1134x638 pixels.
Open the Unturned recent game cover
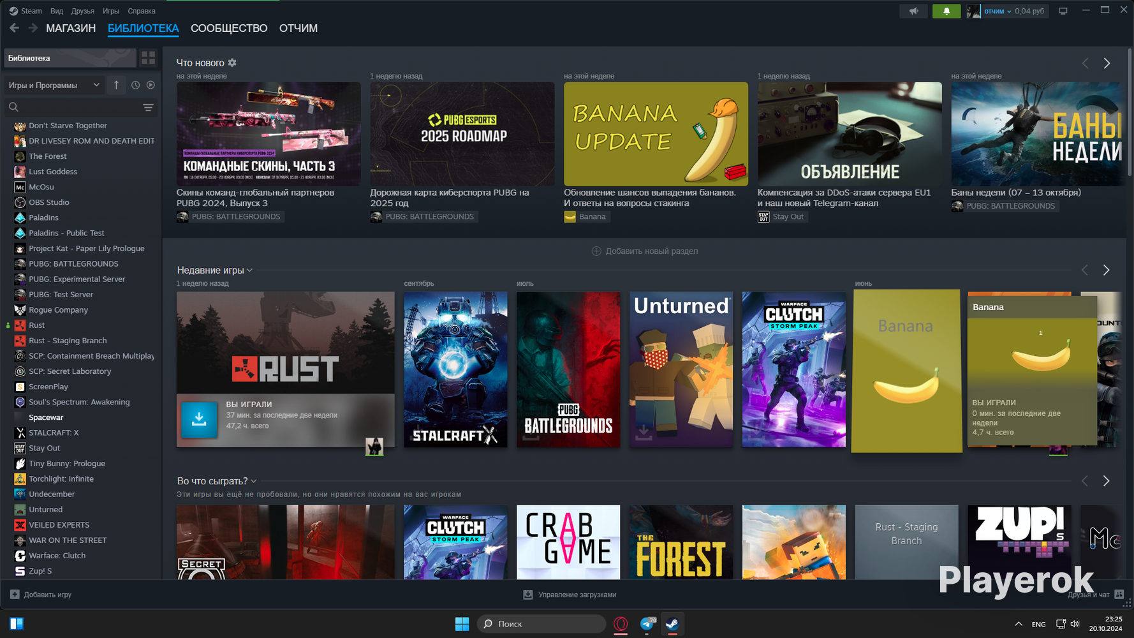681,369
